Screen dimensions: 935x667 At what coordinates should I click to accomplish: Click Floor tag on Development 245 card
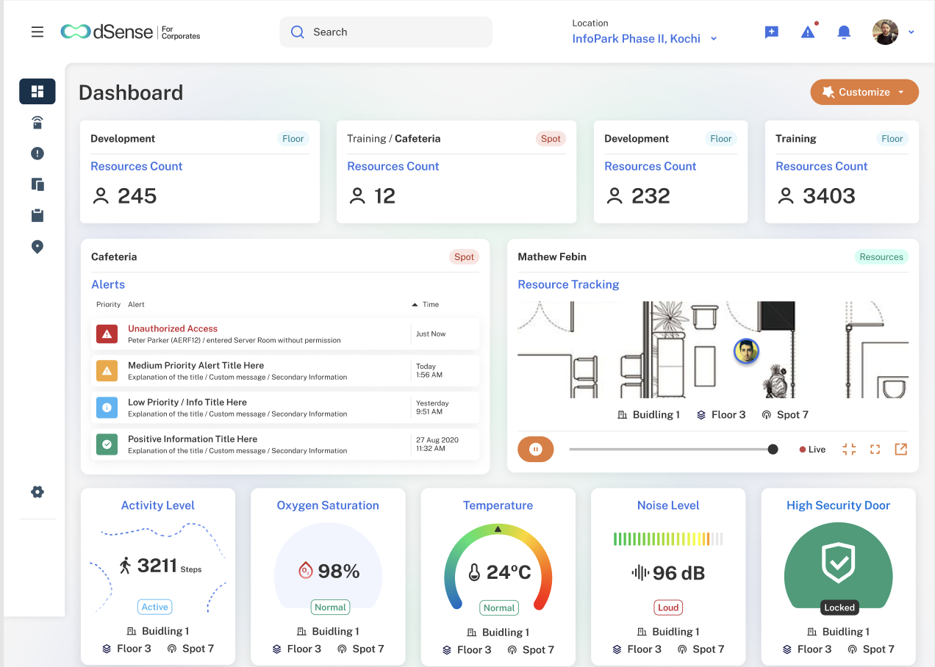tap(293, 139)
